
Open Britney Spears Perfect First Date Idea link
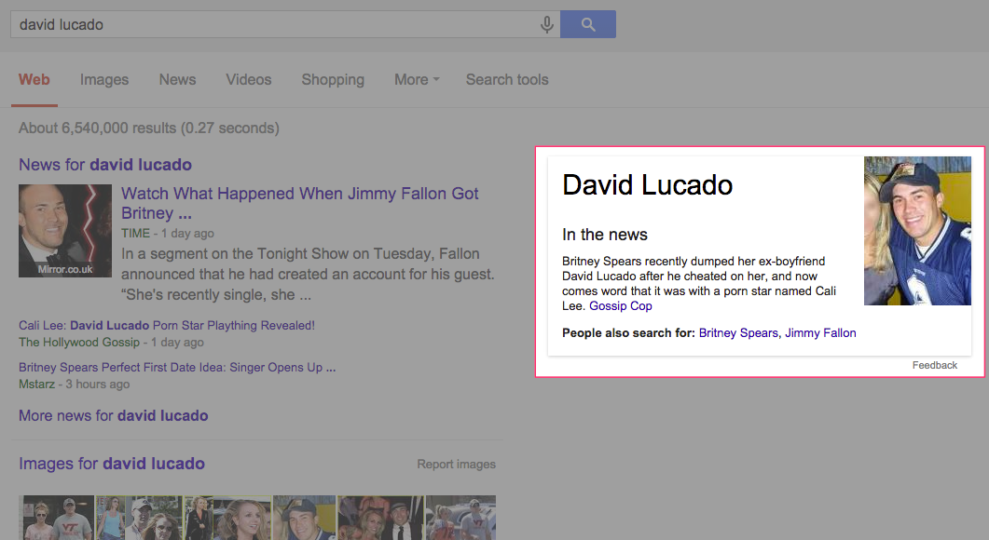[176, 368]
